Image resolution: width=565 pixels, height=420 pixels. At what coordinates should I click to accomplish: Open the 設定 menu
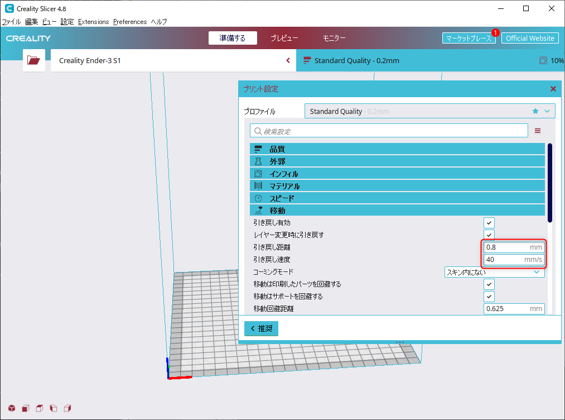[67, 22]
